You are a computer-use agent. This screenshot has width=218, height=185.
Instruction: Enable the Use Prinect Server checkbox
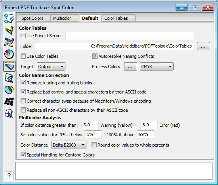(23, 36)
